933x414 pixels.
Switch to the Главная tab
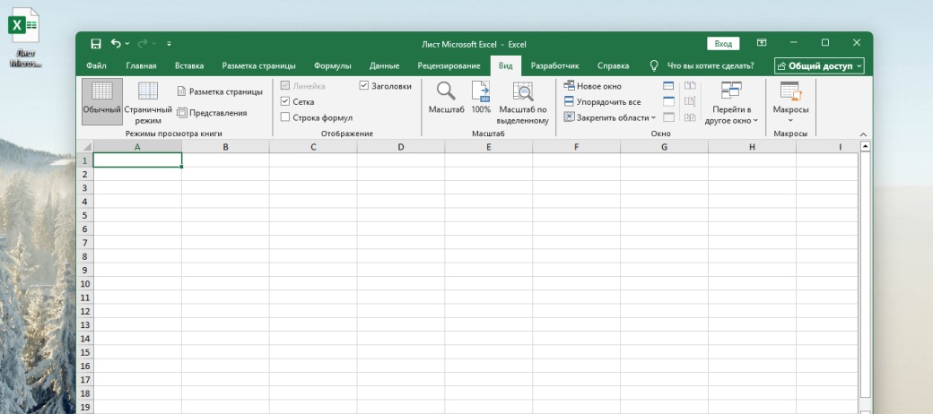tap(141, 65)
